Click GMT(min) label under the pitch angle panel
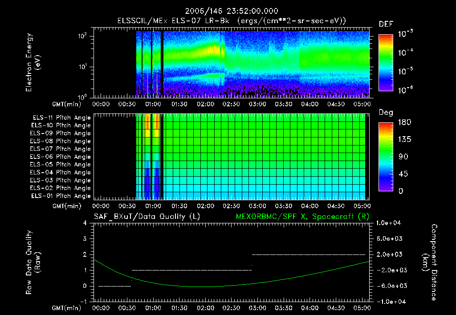 tap(67, 206)
